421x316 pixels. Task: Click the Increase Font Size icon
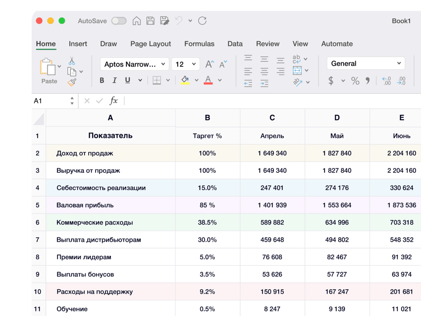click(x=209, y=64)
